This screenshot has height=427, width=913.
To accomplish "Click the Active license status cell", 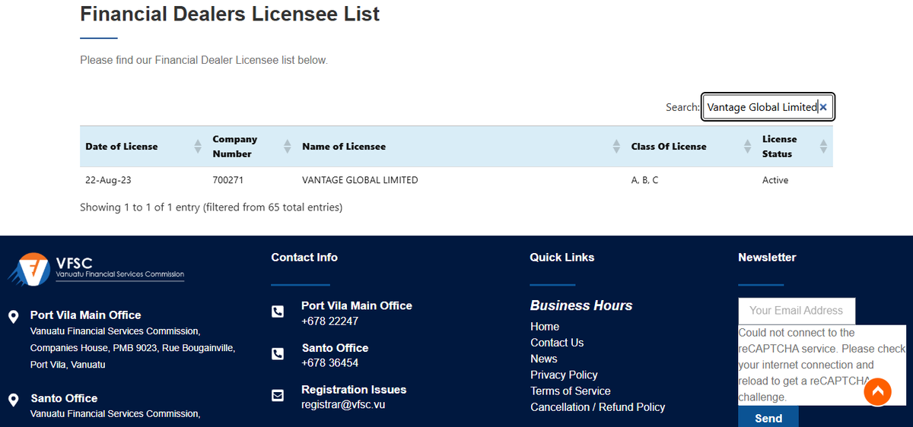I will point(775,180).
